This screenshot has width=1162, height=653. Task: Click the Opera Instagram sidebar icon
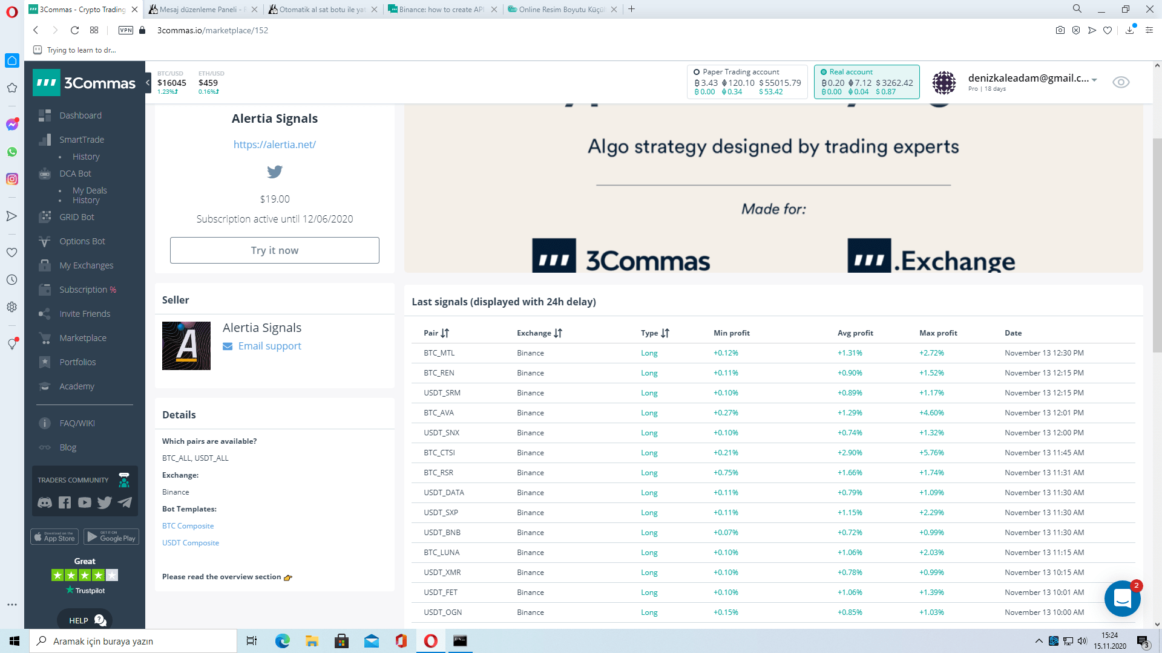(12, 179)
